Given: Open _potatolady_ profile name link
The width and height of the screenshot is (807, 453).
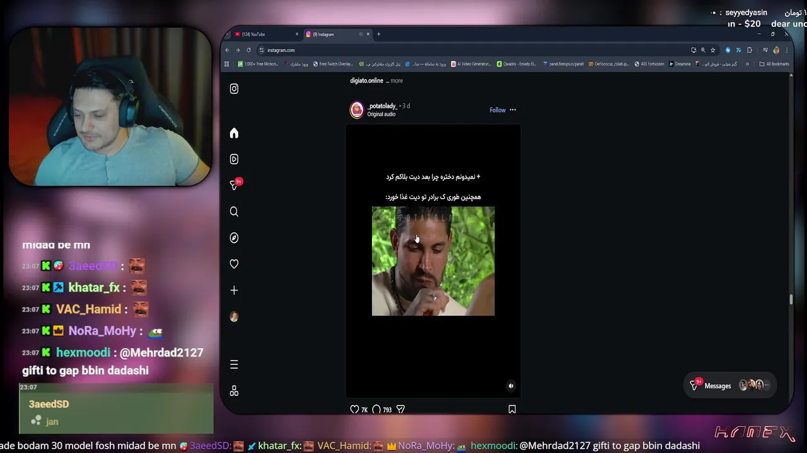Looking at the screenshot, I should point(382,106).
